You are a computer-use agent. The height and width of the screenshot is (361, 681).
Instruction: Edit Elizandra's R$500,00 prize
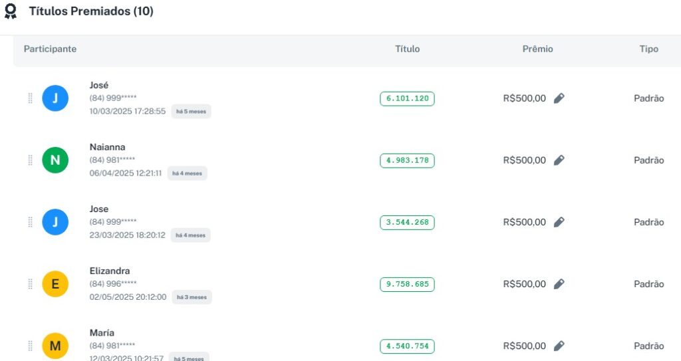[559, 284]
